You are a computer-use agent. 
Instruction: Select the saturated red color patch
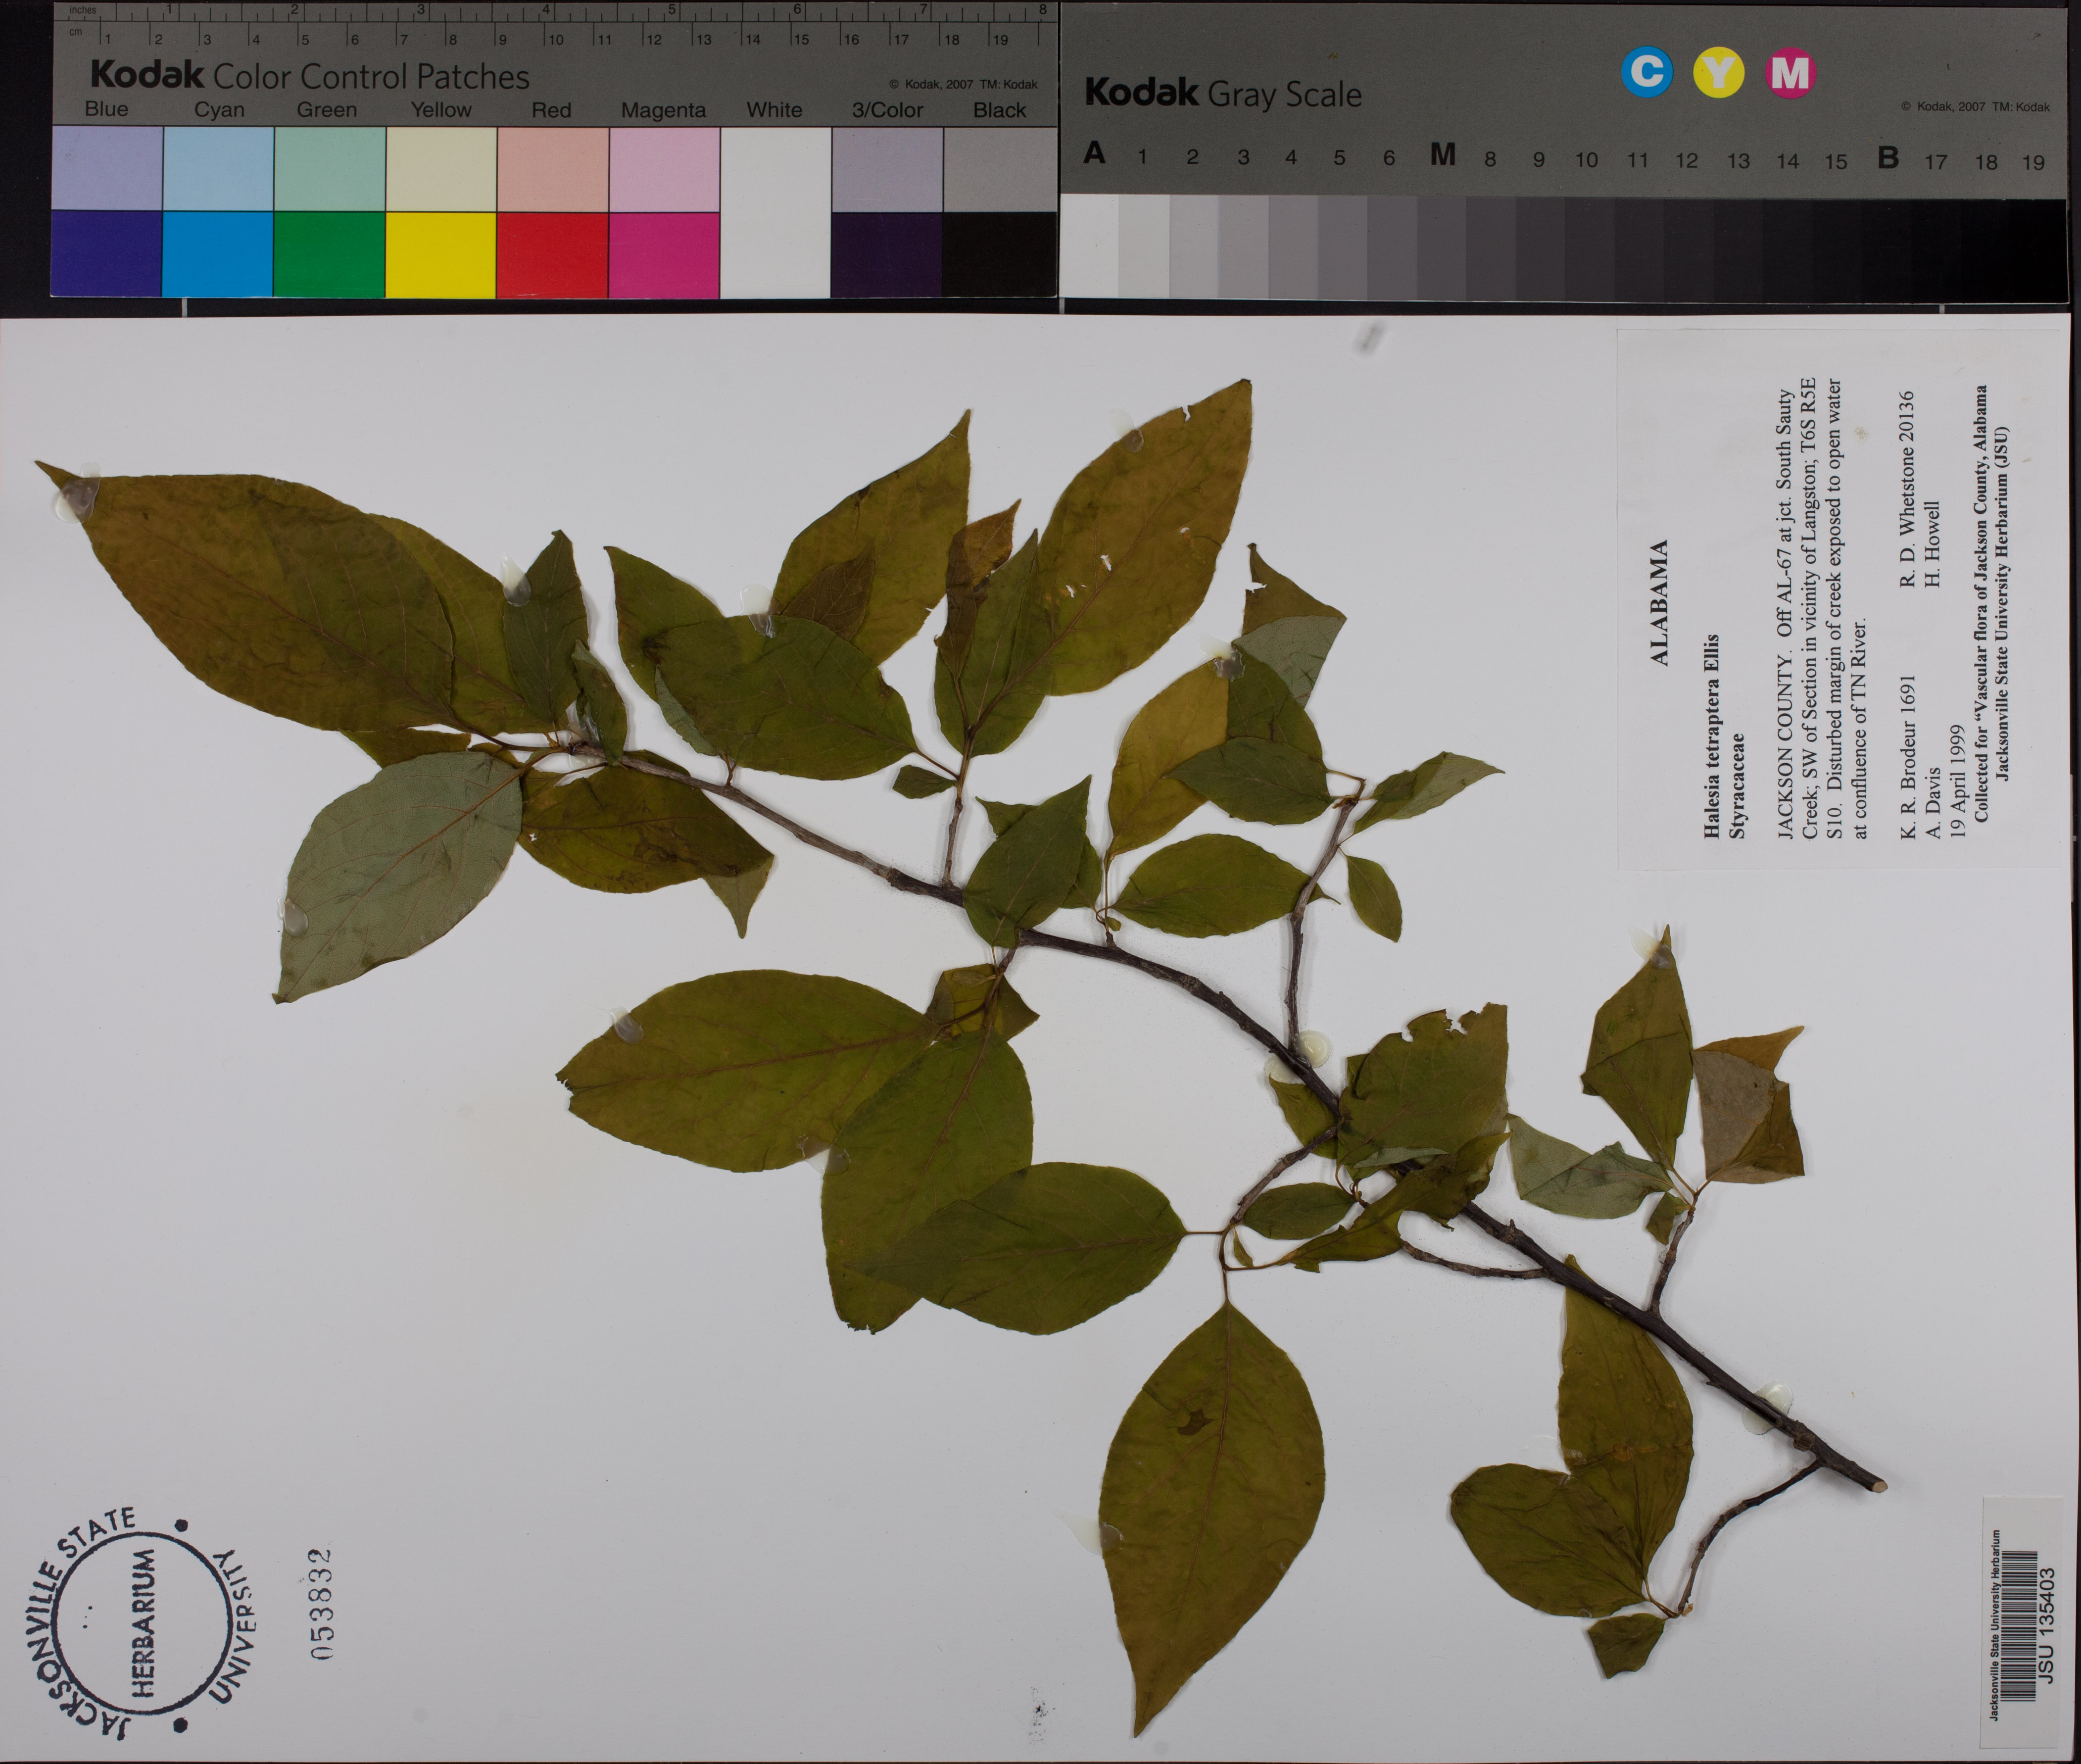click(x=552, y=254)
